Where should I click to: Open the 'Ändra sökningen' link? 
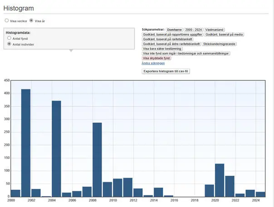click(153, 63)
